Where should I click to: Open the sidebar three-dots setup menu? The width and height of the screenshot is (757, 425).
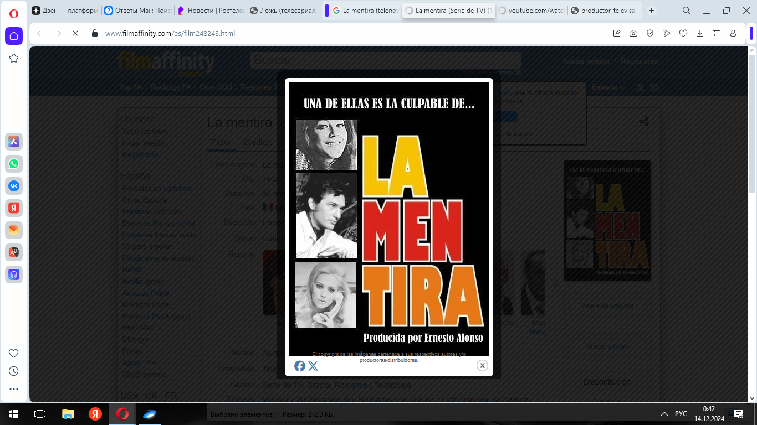pos(14,389)
